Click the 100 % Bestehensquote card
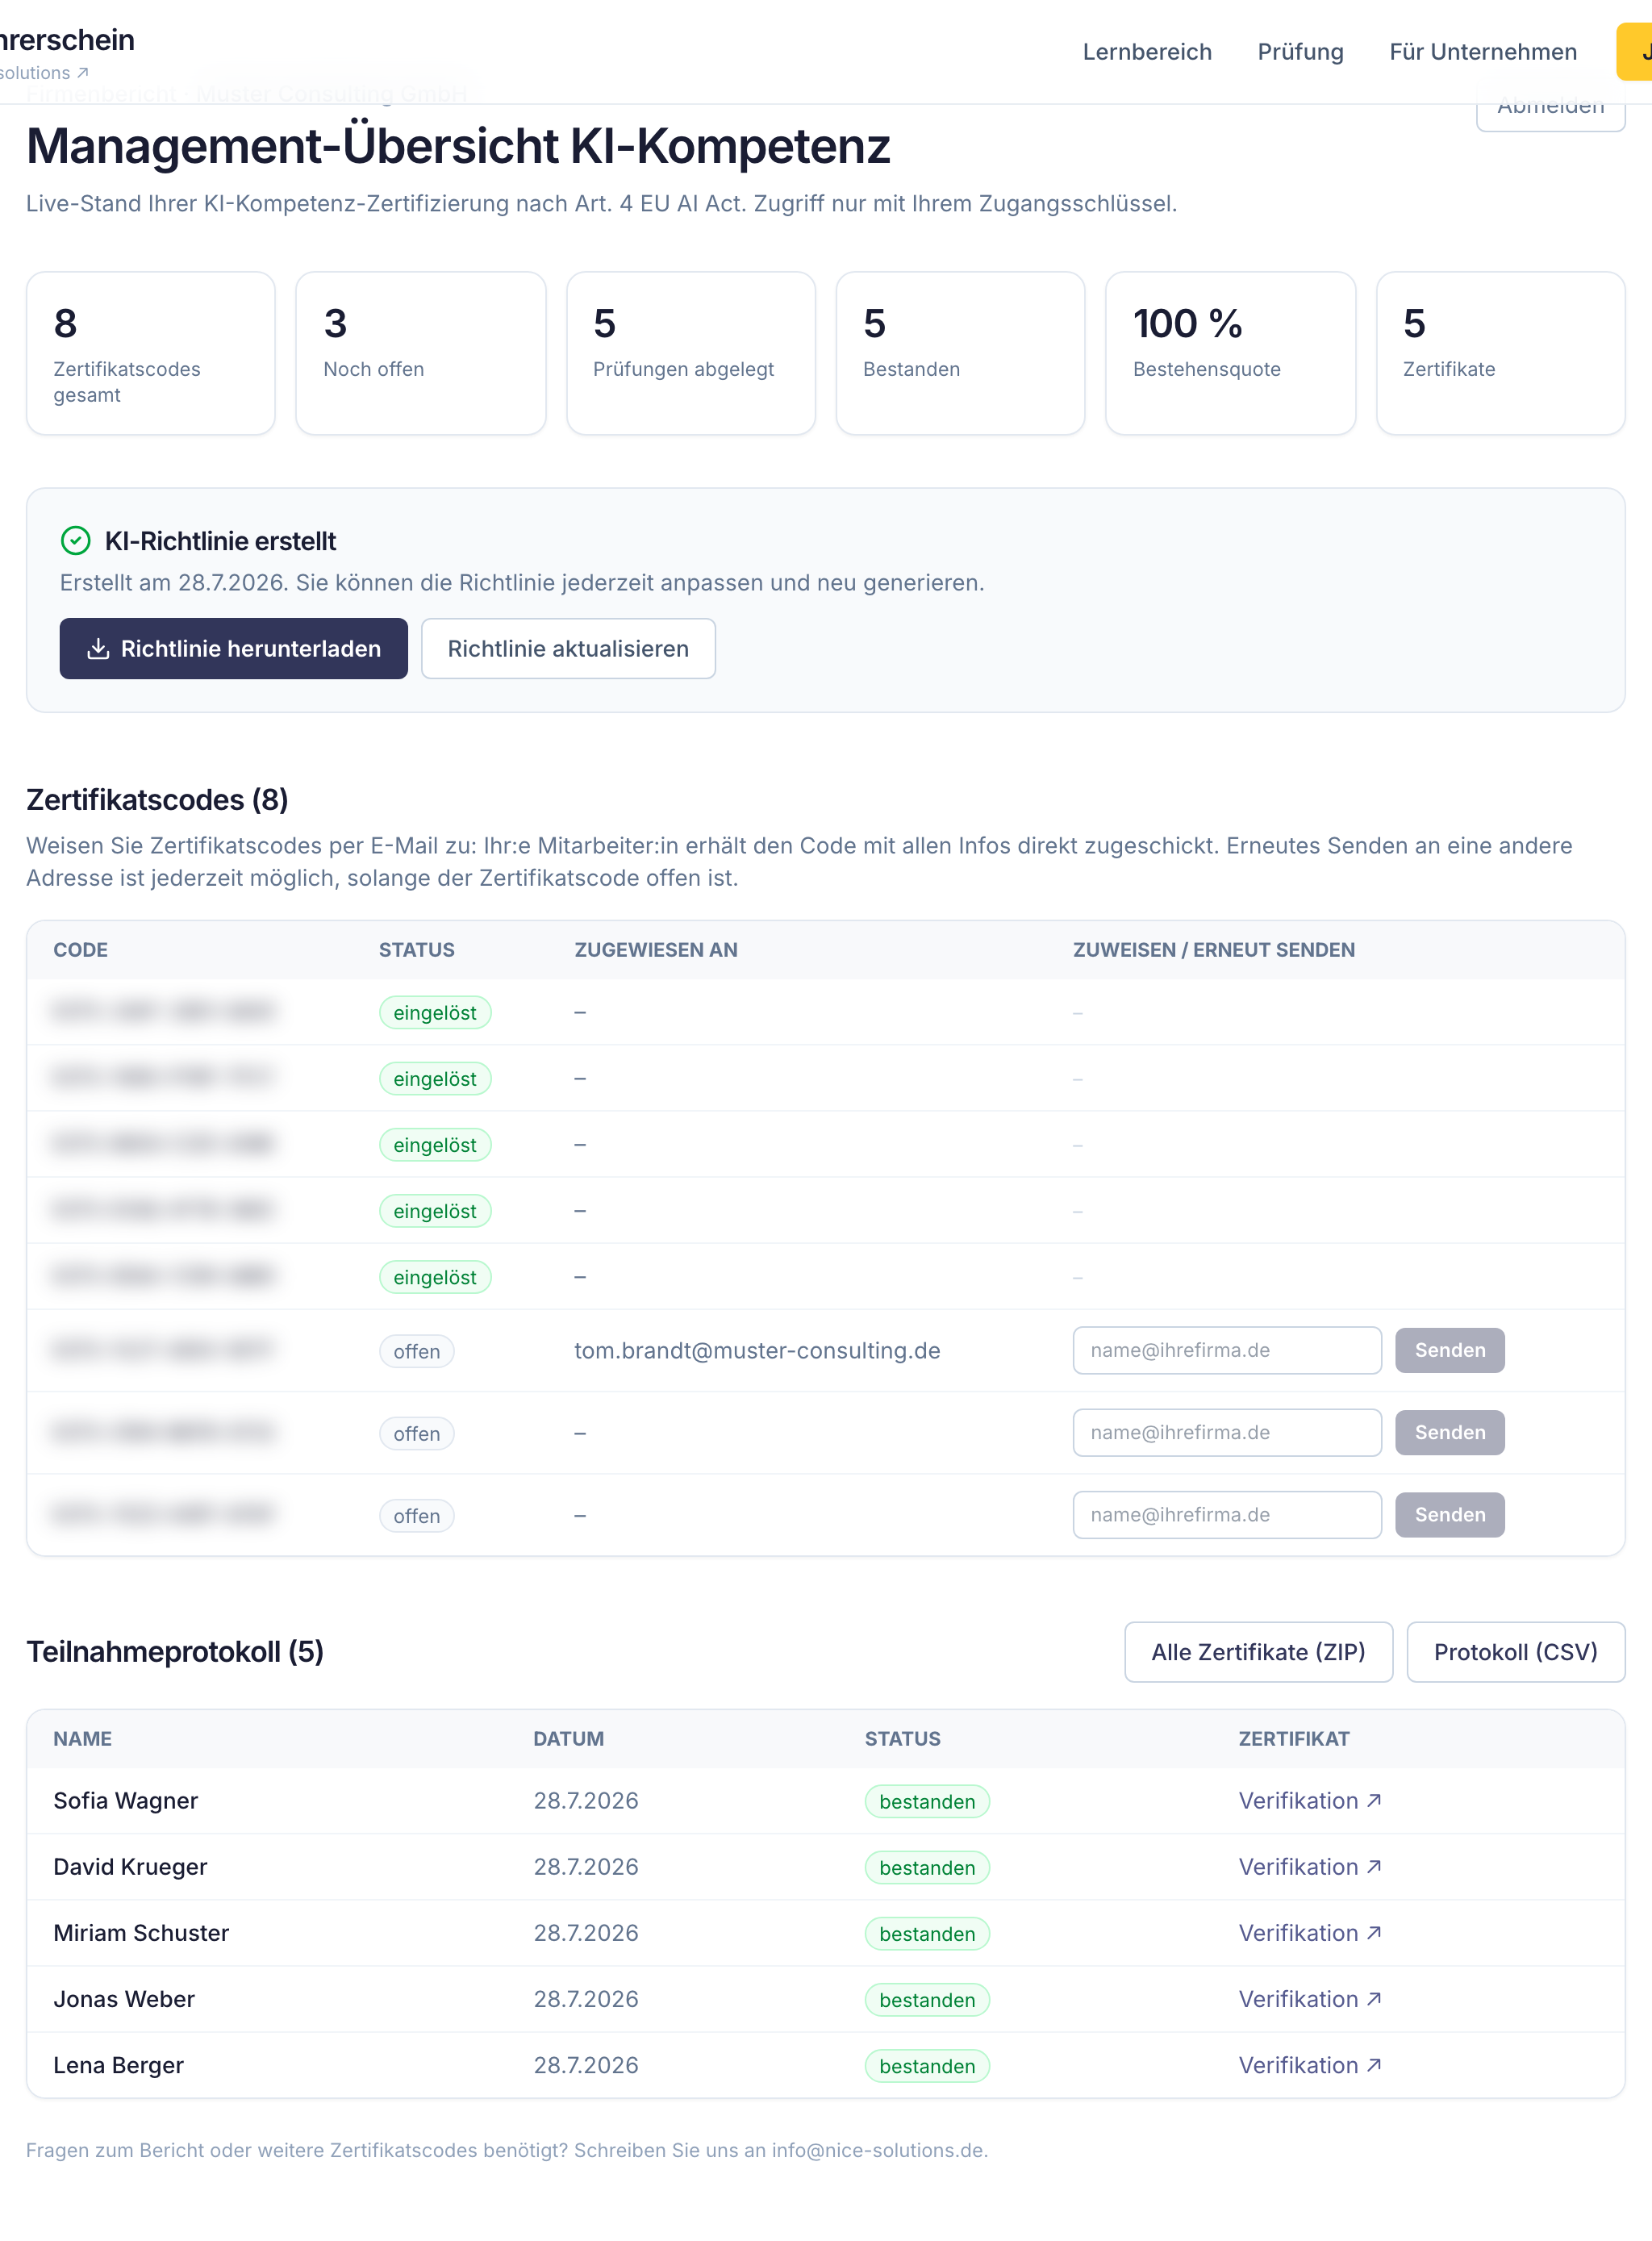 pyautogui.click(x=1230, y=353)
